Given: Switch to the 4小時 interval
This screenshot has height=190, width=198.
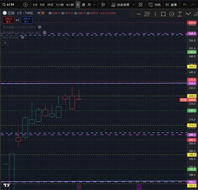Looking at the screenshot, I should click(70, 5).
